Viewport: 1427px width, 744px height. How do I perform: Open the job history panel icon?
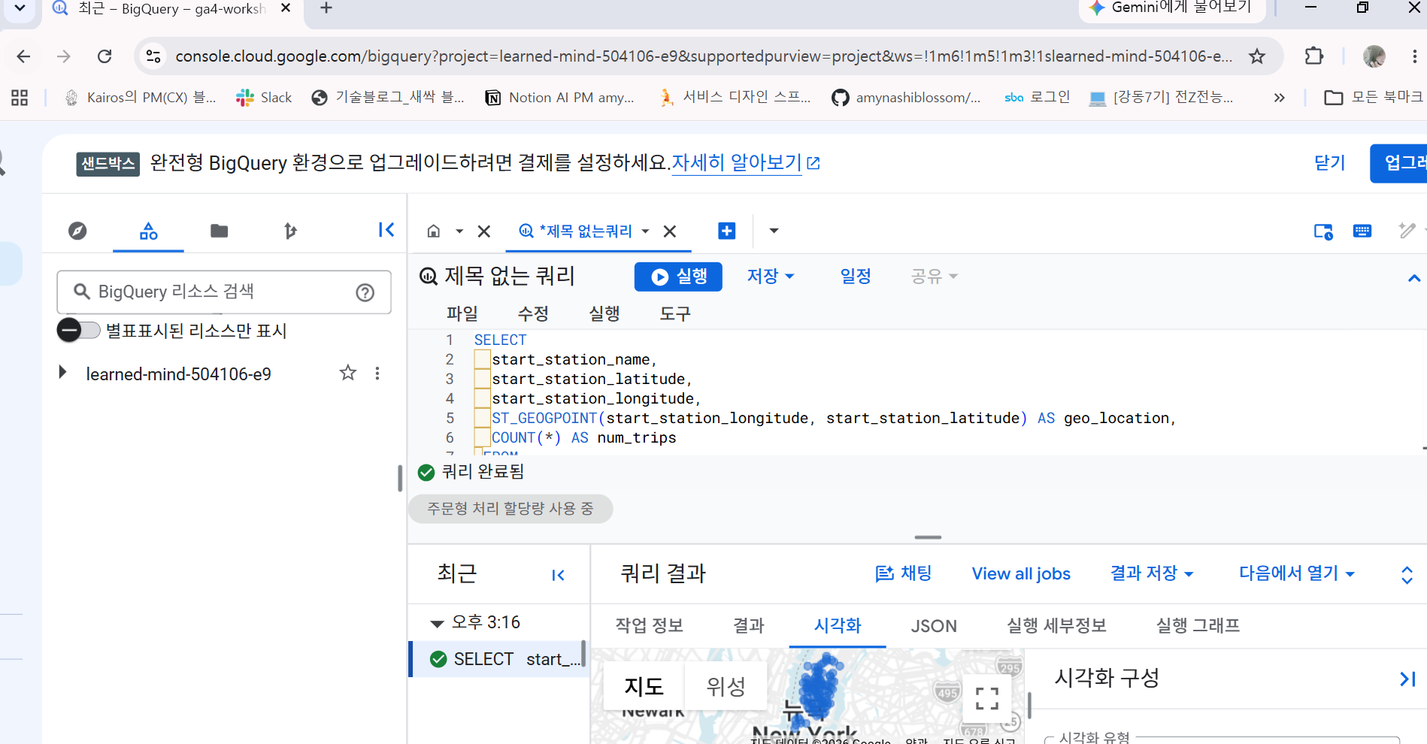point(1323,231)
